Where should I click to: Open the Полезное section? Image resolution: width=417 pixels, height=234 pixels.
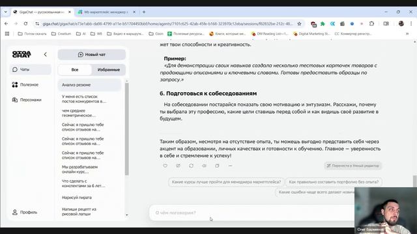point(25,84)
